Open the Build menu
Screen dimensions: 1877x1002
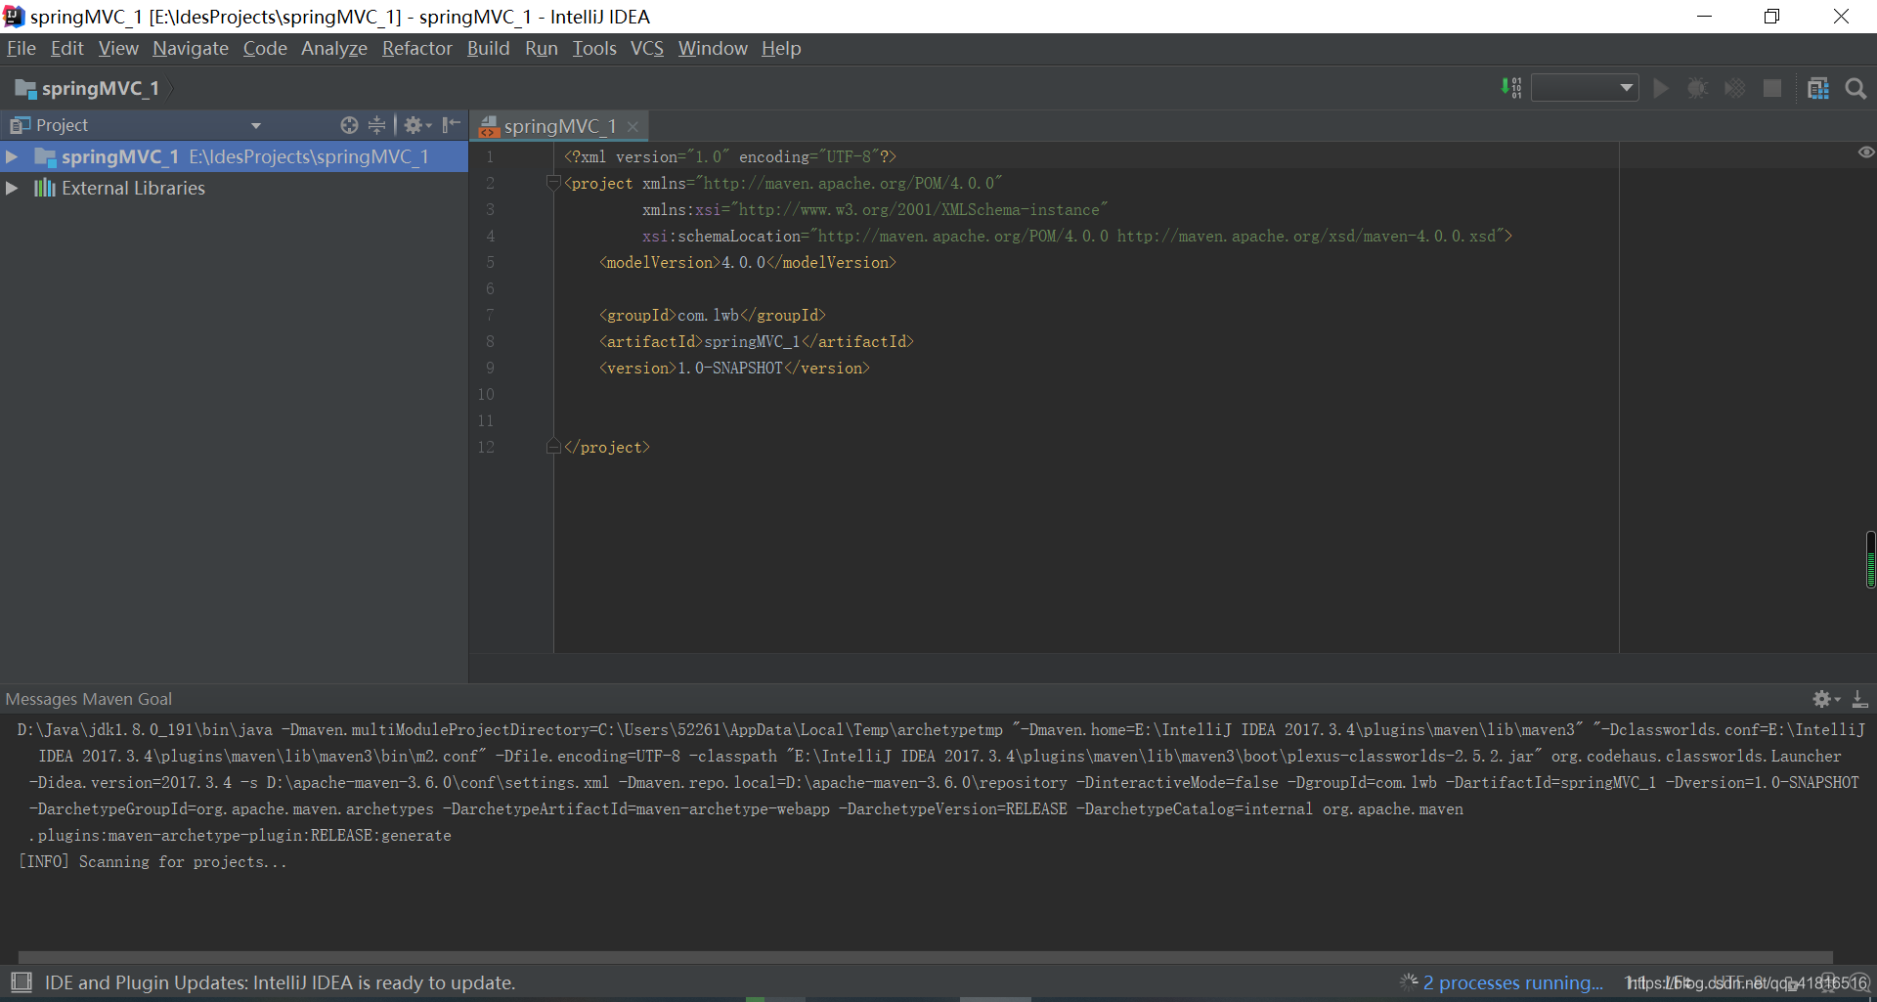pyautogui.click(x=488, y=48)
